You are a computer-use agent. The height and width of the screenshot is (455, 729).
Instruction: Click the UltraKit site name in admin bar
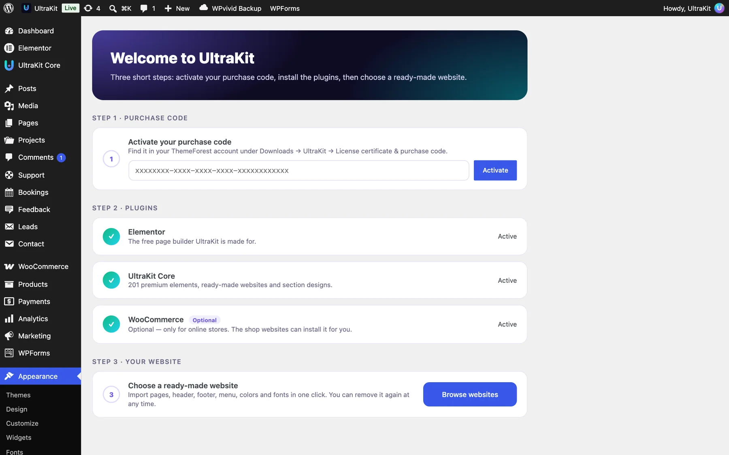[46, 8]
